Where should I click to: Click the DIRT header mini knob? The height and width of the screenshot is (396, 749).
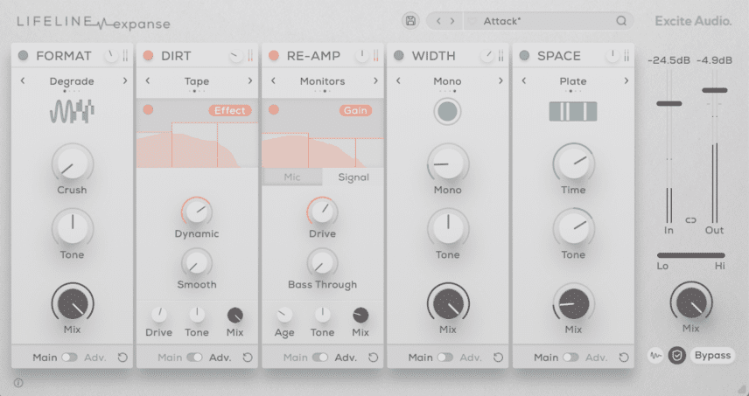pyautogui.click(x=236, y=56)
